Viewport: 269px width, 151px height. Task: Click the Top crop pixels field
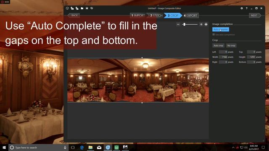tap(251, 52)
